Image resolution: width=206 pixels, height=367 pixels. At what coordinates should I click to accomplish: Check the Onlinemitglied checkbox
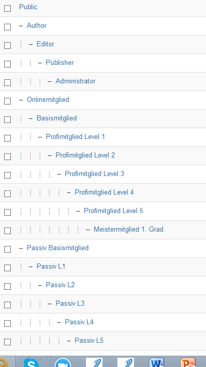8,101
